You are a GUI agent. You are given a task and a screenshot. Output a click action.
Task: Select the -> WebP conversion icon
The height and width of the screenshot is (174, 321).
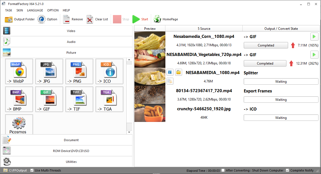pos(19,71)
